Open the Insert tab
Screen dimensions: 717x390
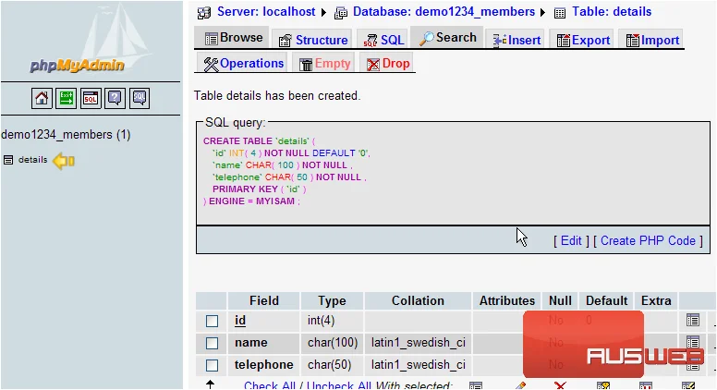516,41
